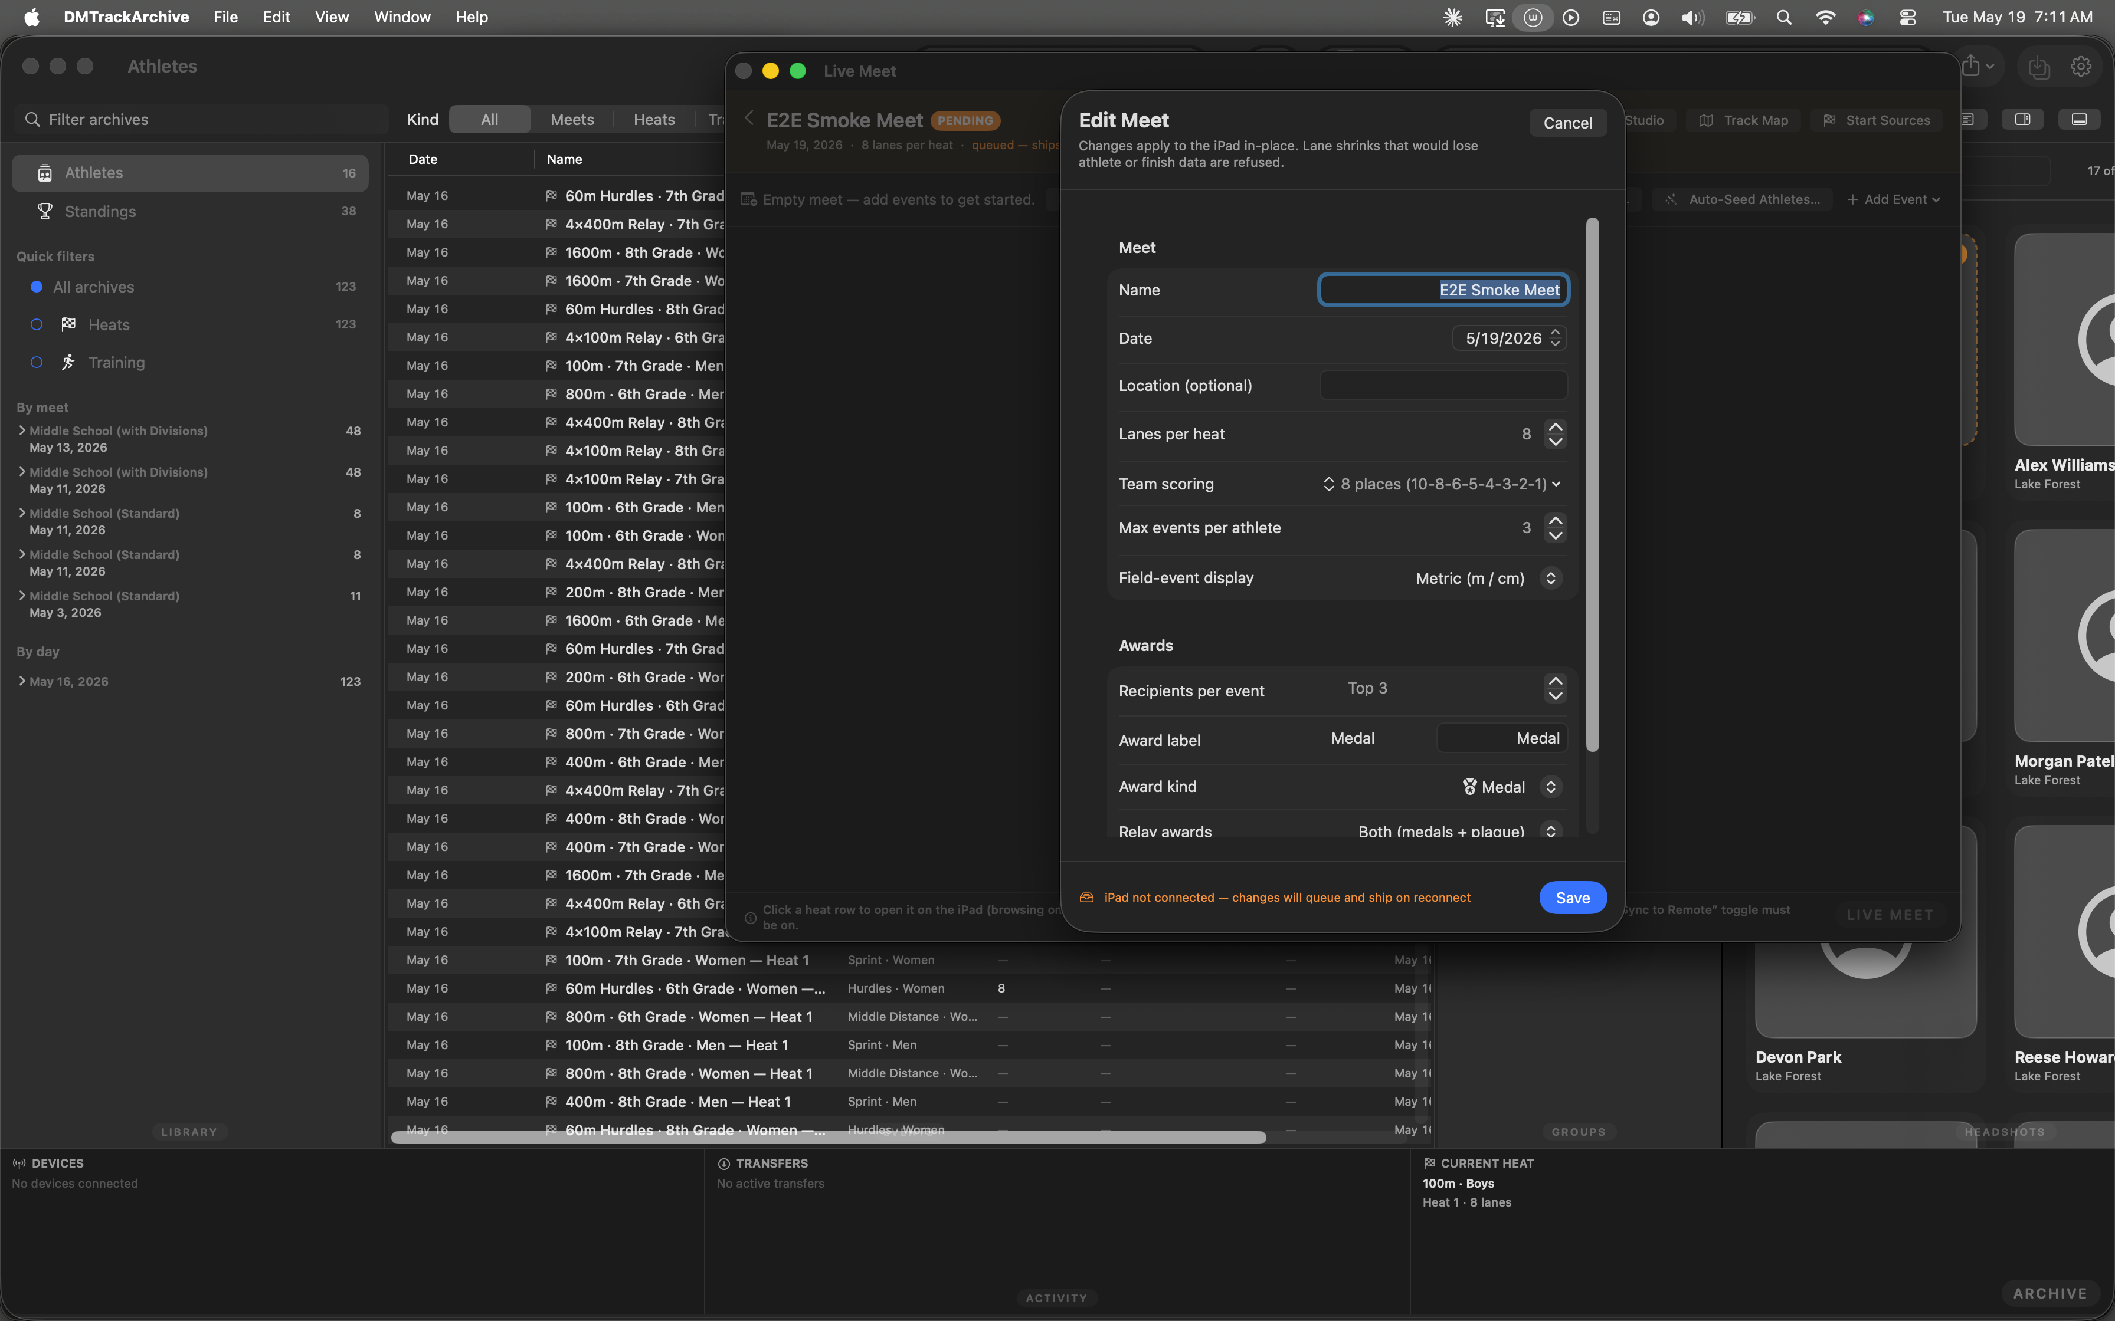Screen dimensions: 2115x1321
Task: Open the View menu
Action: click(331, 18)
